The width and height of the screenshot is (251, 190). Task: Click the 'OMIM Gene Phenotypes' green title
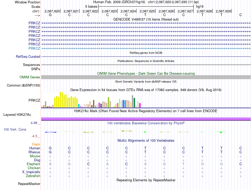click(x=146, y=73)
